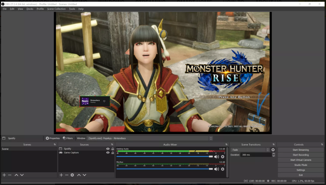Pop out the Controls dock
This screenshot has width=326, height=185.
[x=322, y=144]
